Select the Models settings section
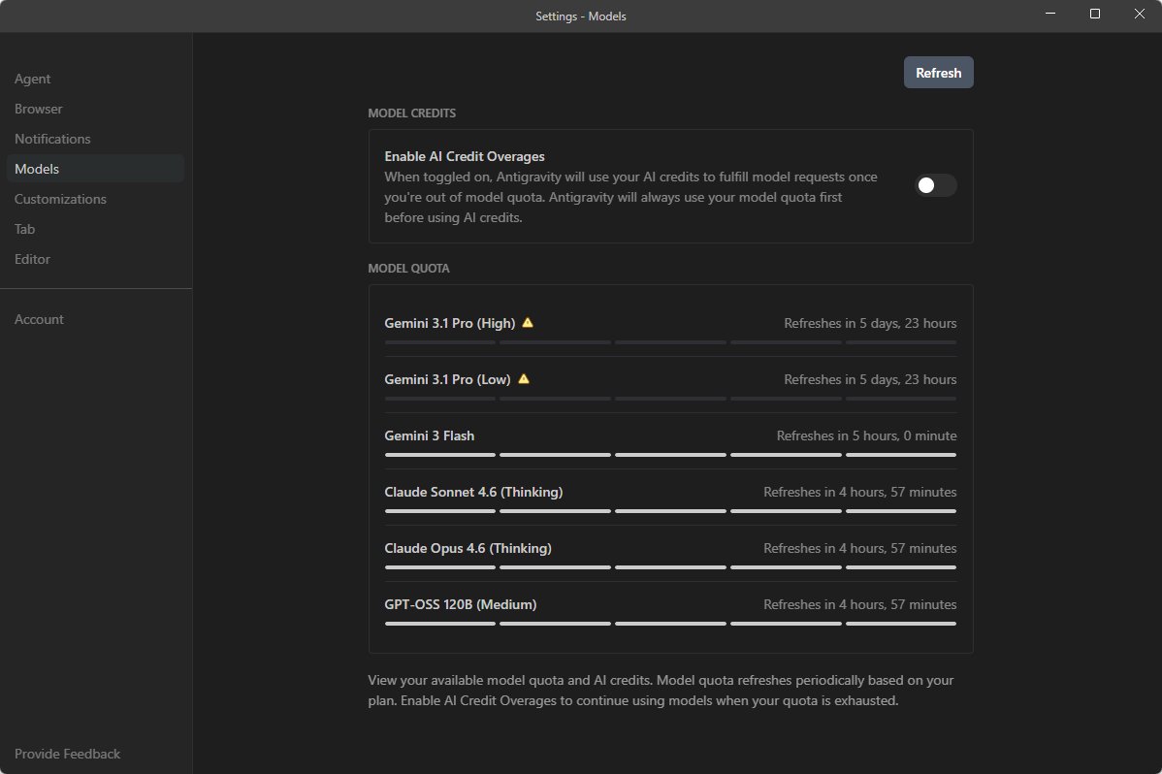The image size is (1162, 774). point(95,169)
